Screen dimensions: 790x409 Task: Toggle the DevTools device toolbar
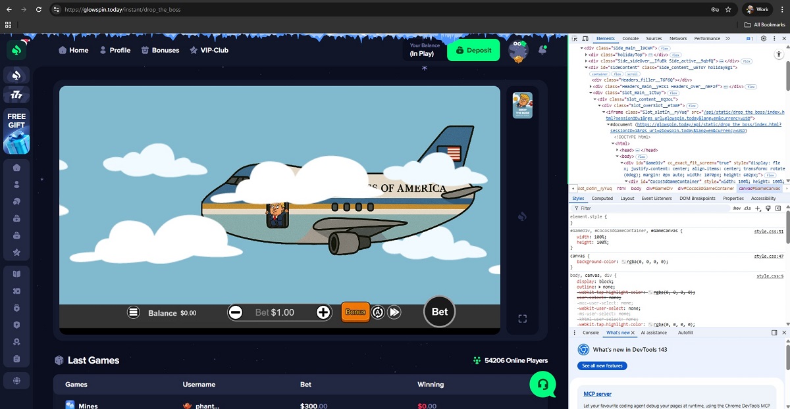point(585,39)
